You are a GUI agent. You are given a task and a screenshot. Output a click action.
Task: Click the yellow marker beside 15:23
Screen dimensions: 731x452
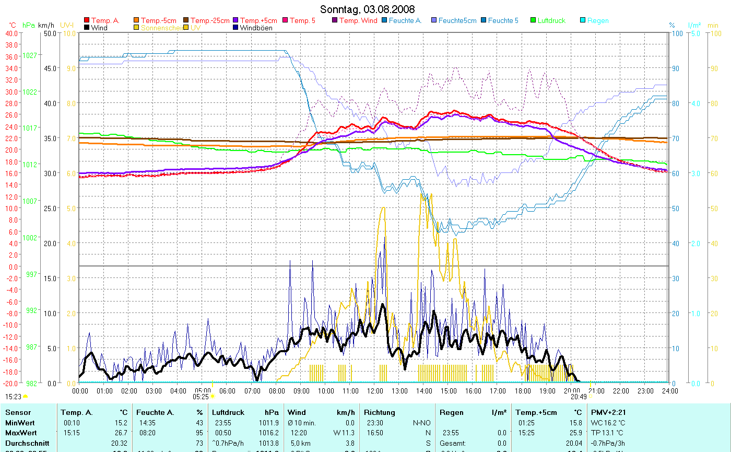(25, 397)
